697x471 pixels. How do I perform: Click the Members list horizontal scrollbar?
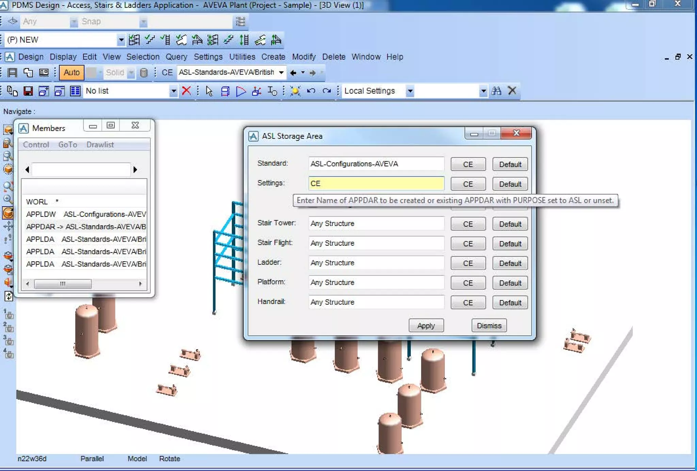[84, 284]
